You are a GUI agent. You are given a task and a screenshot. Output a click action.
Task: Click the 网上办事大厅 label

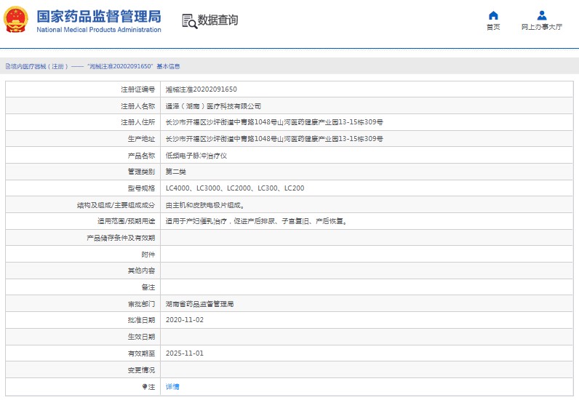tap(542, 27)
